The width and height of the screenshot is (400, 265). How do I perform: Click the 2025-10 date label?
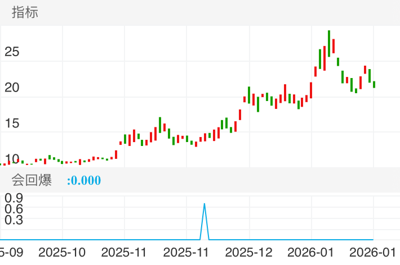63,253
